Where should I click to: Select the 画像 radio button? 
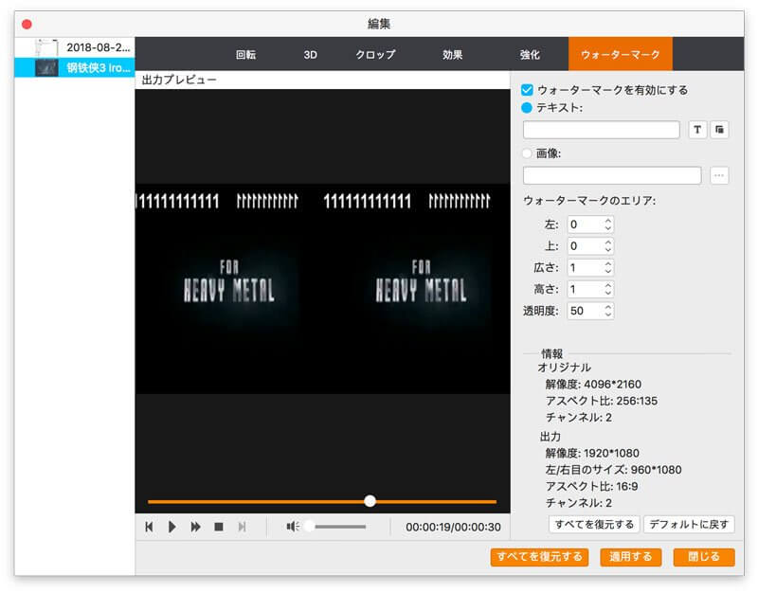tap(527, 153)
